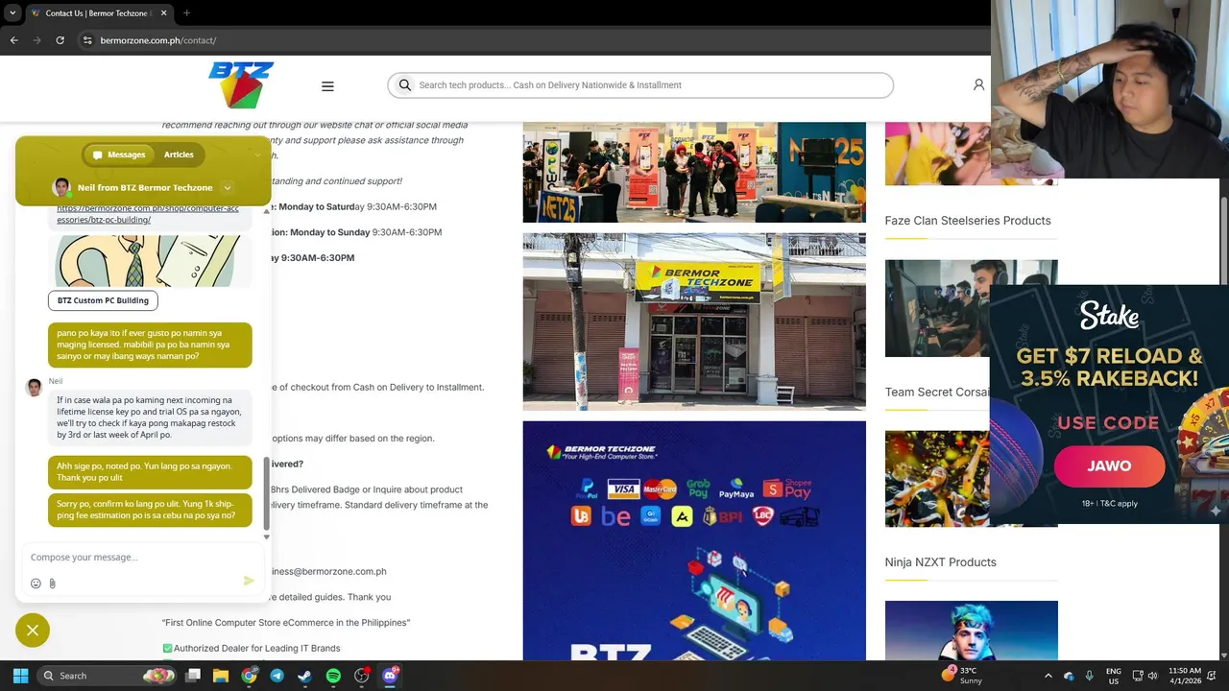Open the payment methods banner image
The width and height of the screenshot is (1229, 691).
694,540
